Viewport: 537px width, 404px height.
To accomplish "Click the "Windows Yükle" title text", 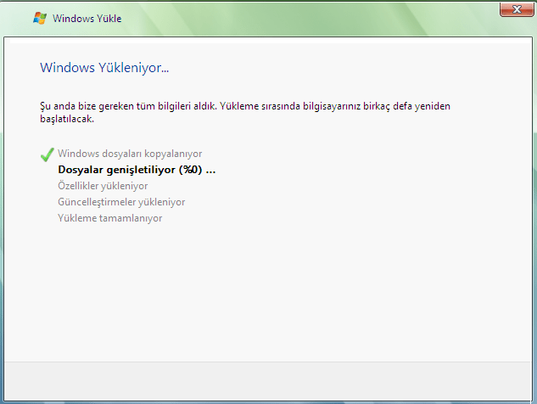I will click(x=87, y=18).
